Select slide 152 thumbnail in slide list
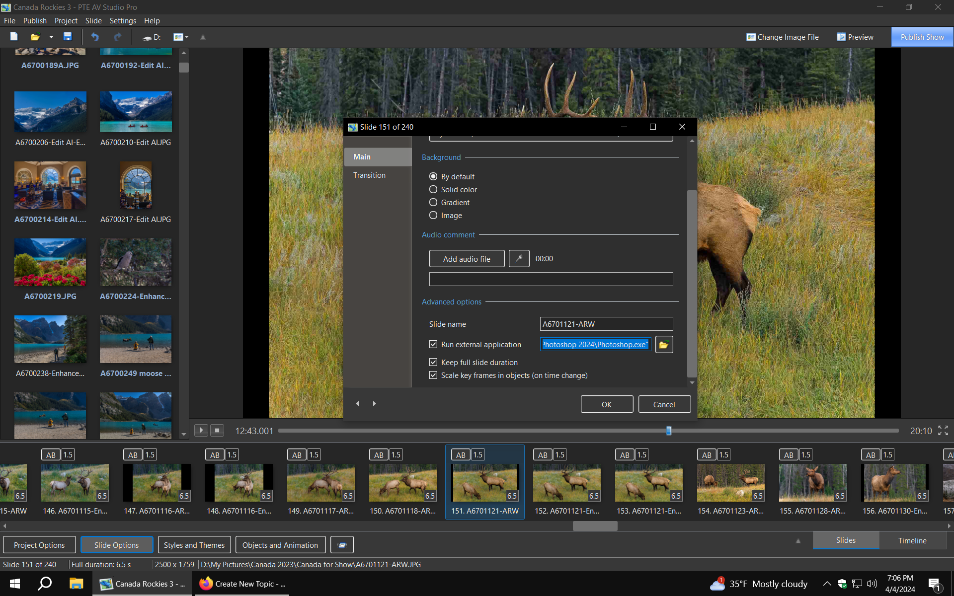 click(567, 482)
